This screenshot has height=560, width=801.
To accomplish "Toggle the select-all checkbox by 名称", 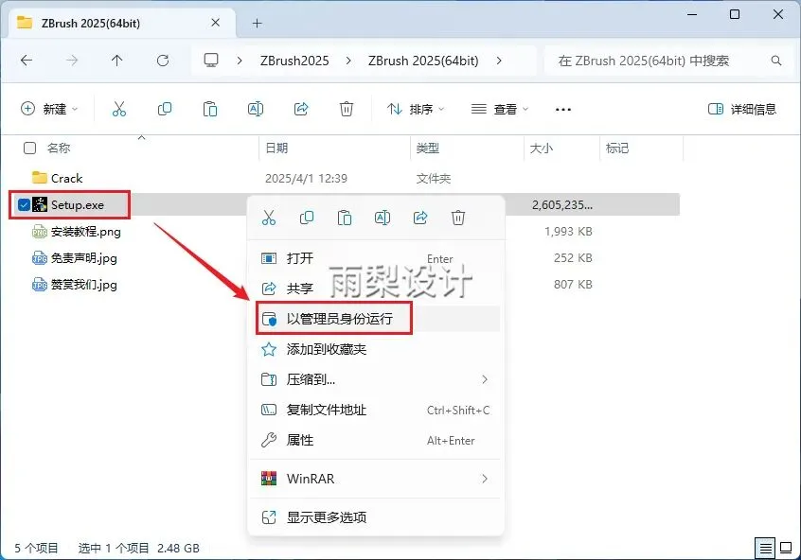I will point(30,148).
